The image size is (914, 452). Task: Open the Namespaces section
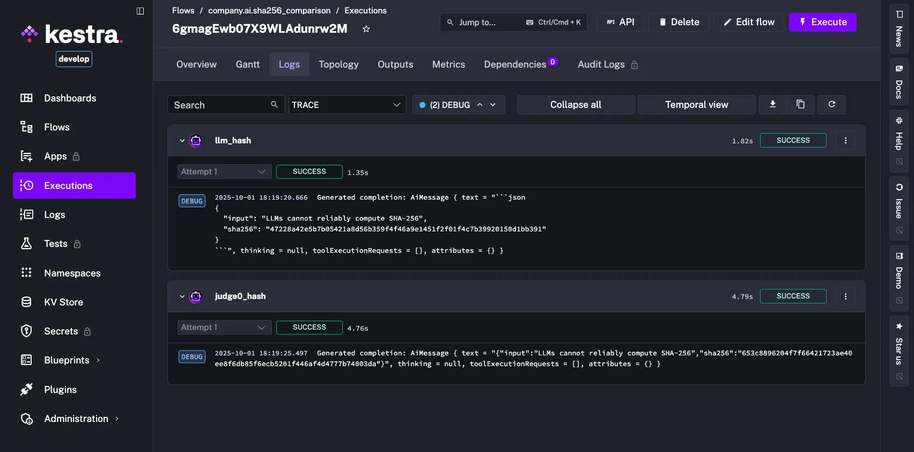point(72,273)
